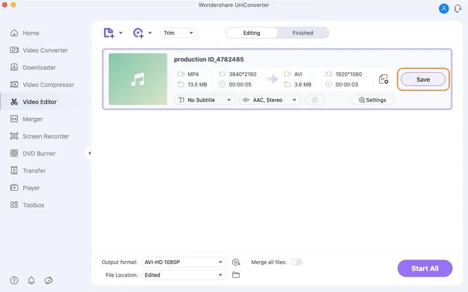Minimize window with the yellow button
The width and height of the screenshot is (468, 292).
coord(13,5)
